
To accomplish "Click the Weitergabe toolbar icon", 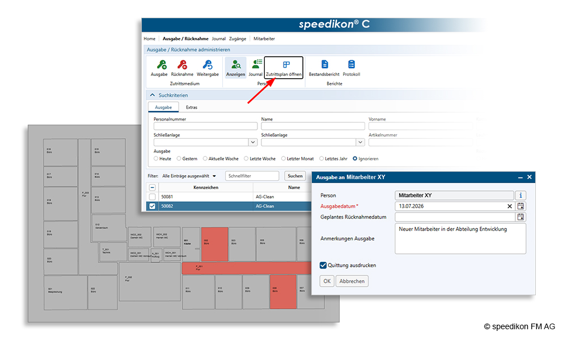I will click(208, 68).
